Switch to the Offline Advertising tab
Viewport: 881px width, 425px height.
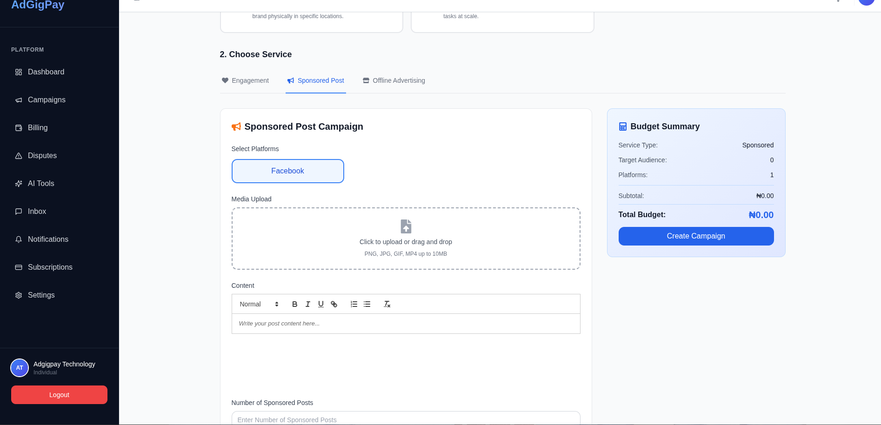(x=394, y=80)
